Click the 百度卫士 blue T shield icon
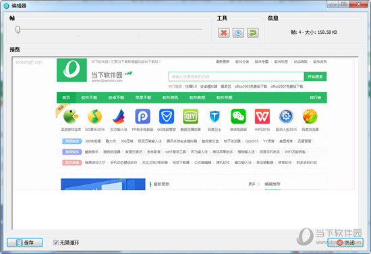The image size is (371, 254). coord(215,116)
